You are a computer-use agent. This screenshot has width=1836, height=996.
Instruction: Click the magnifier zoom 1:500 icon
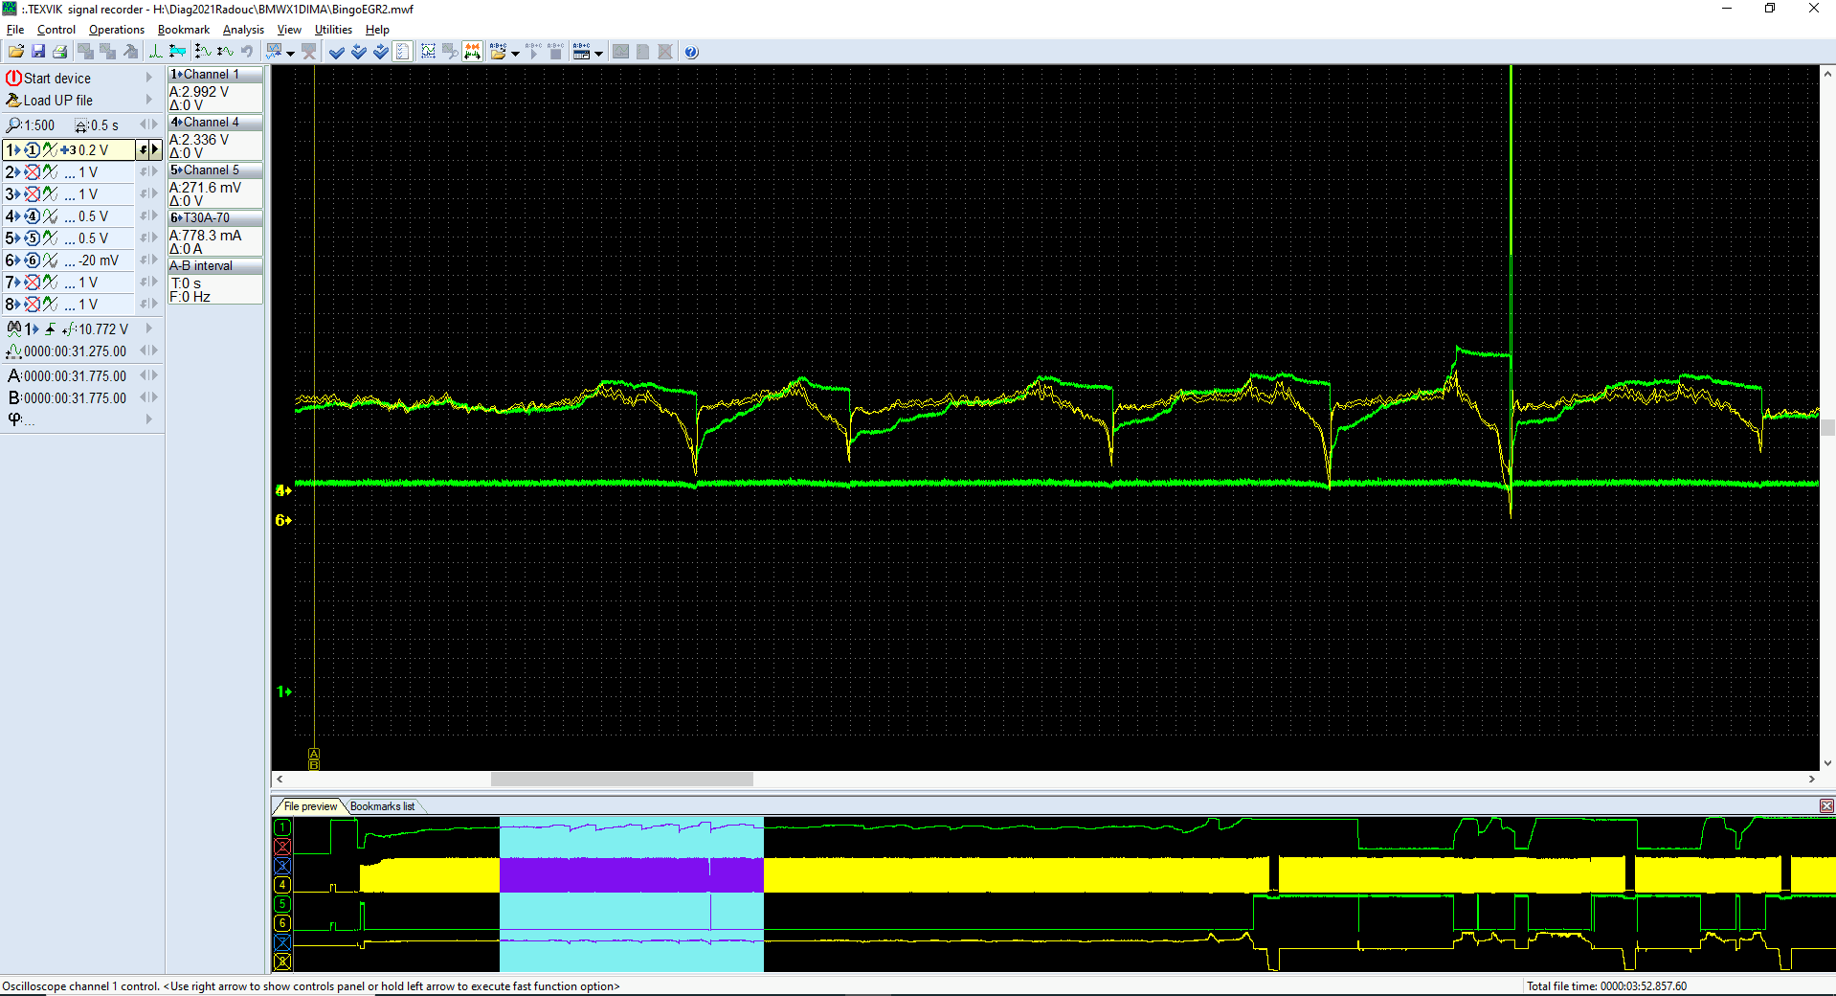click(13, 125)
